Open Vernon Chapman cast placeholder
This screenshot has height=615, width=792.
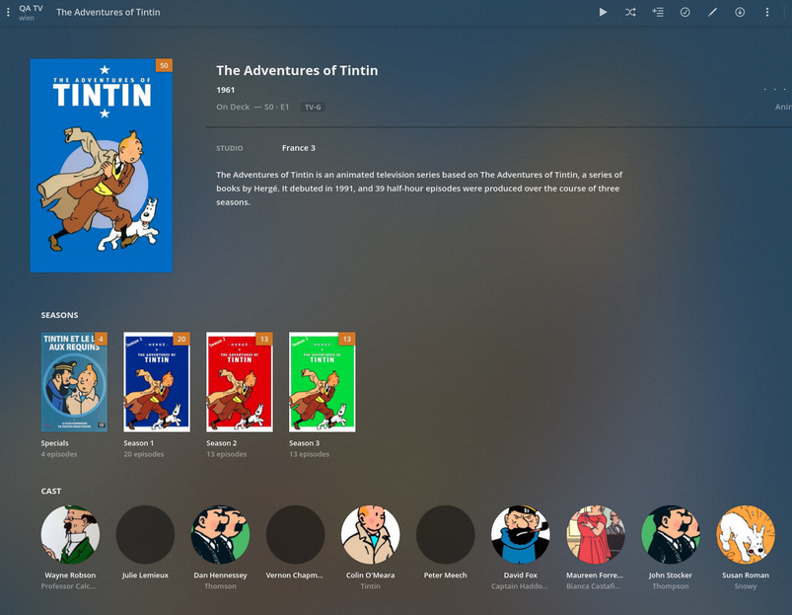[x=296, y=534]
